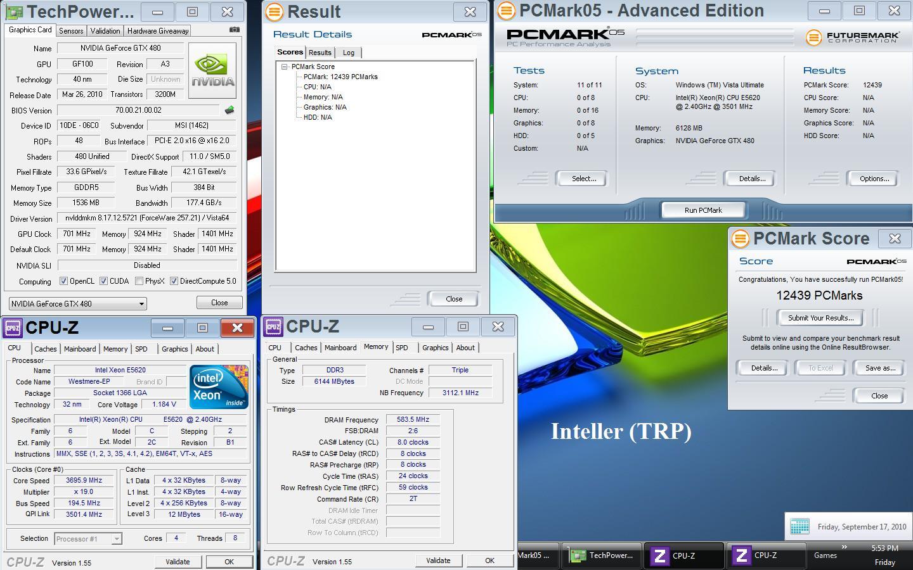The height and width of the screenshot is (570, 913).
Task: Click the TechPowerUp GPU-Z title bar icon
Action: (x=15, y=11)
